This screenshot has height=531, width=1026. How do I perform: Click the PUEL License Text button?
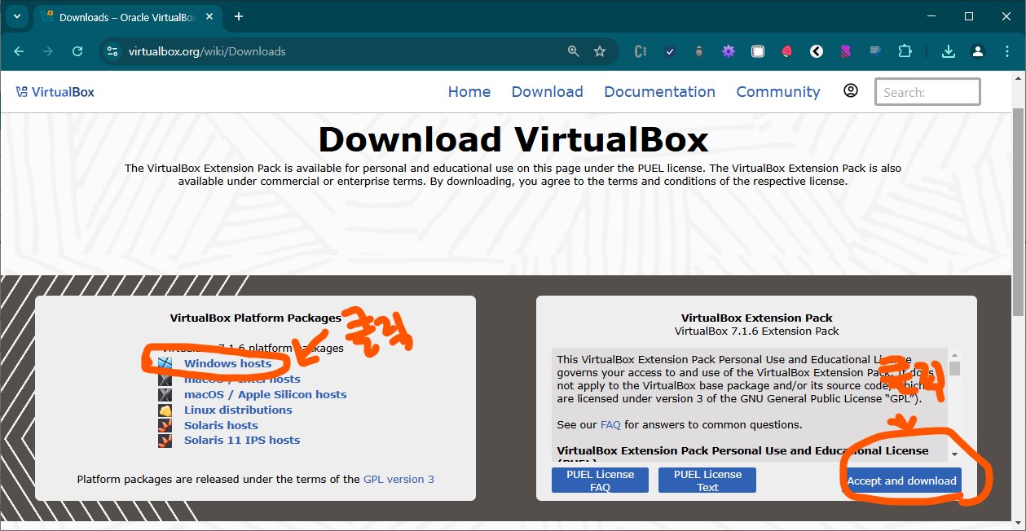coord(707,481)
